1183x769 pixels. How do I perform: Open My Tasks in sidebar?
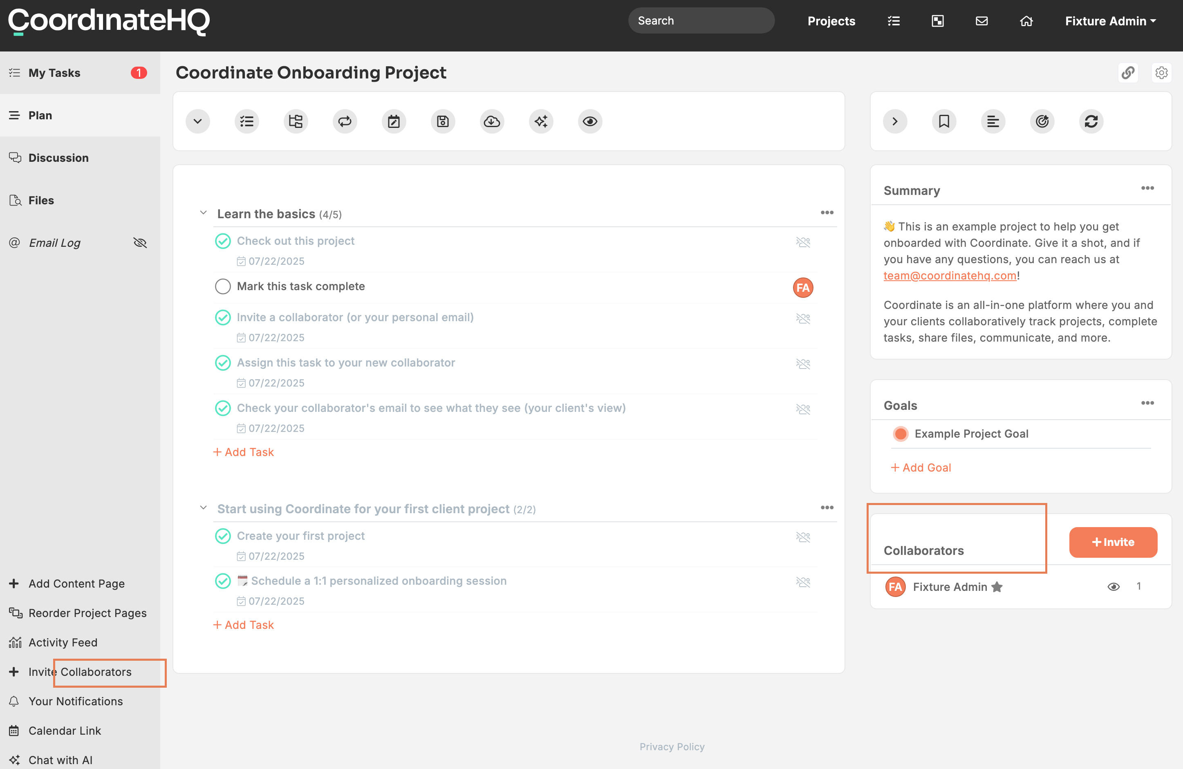click(x=80, y=73)
